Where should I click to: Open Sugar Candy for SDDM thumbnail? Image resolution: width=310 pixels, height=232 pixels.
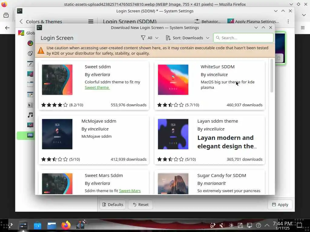click(173, 184)
